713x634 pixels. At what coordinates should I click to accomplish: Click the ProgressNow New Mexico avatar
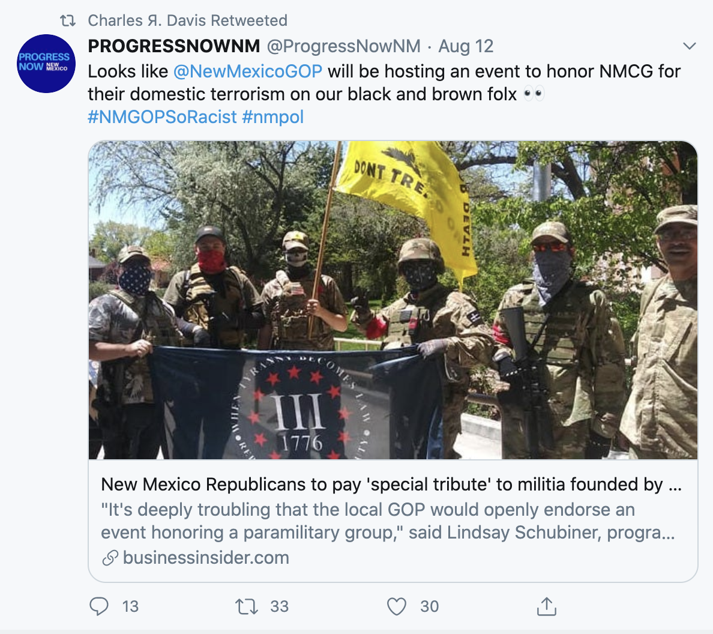coord(46,64)
